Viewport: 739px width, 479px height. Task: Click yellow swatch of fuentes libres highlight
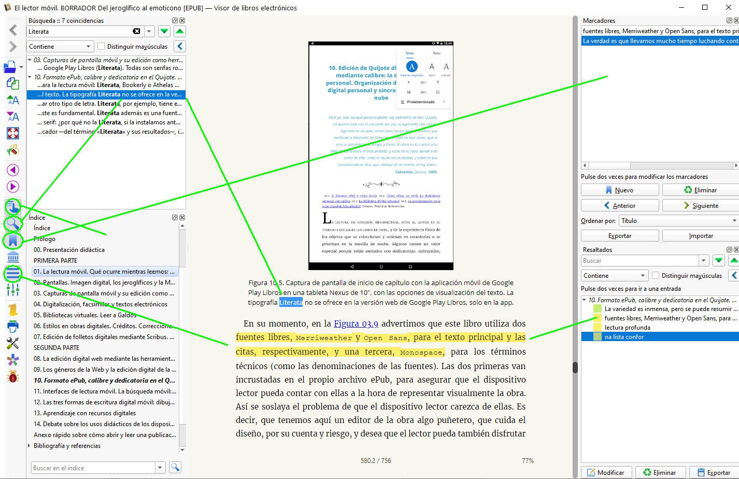[x=598, y=318]
